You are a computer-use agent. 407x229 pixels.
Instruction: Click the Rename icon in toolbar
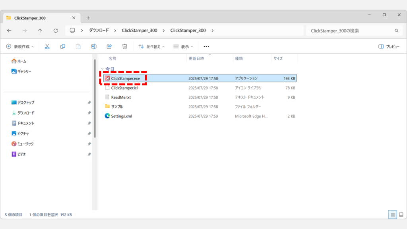[x=94, y=47]
